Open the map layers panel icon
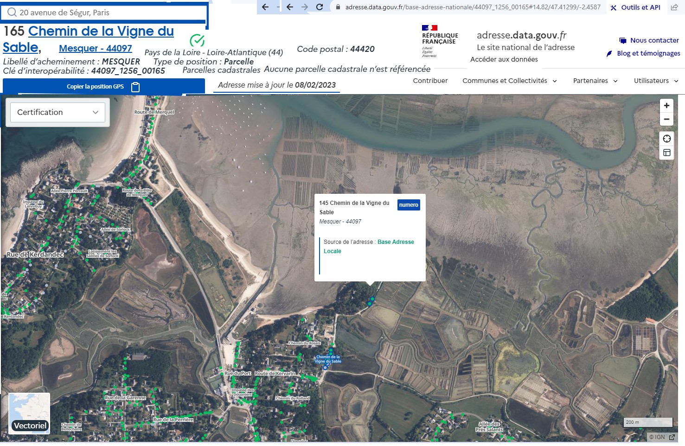The height and width of the screenshot is (446, 685). point(667,153)
